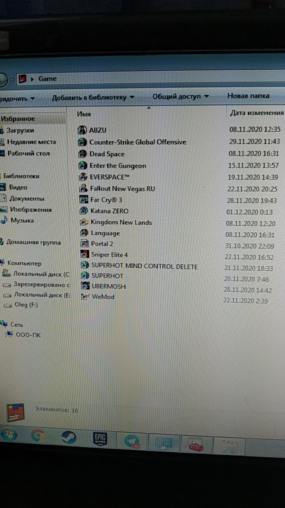Select the Katana ZERO shortcut icon
285x508 pixels.
(x=84, y=211)
